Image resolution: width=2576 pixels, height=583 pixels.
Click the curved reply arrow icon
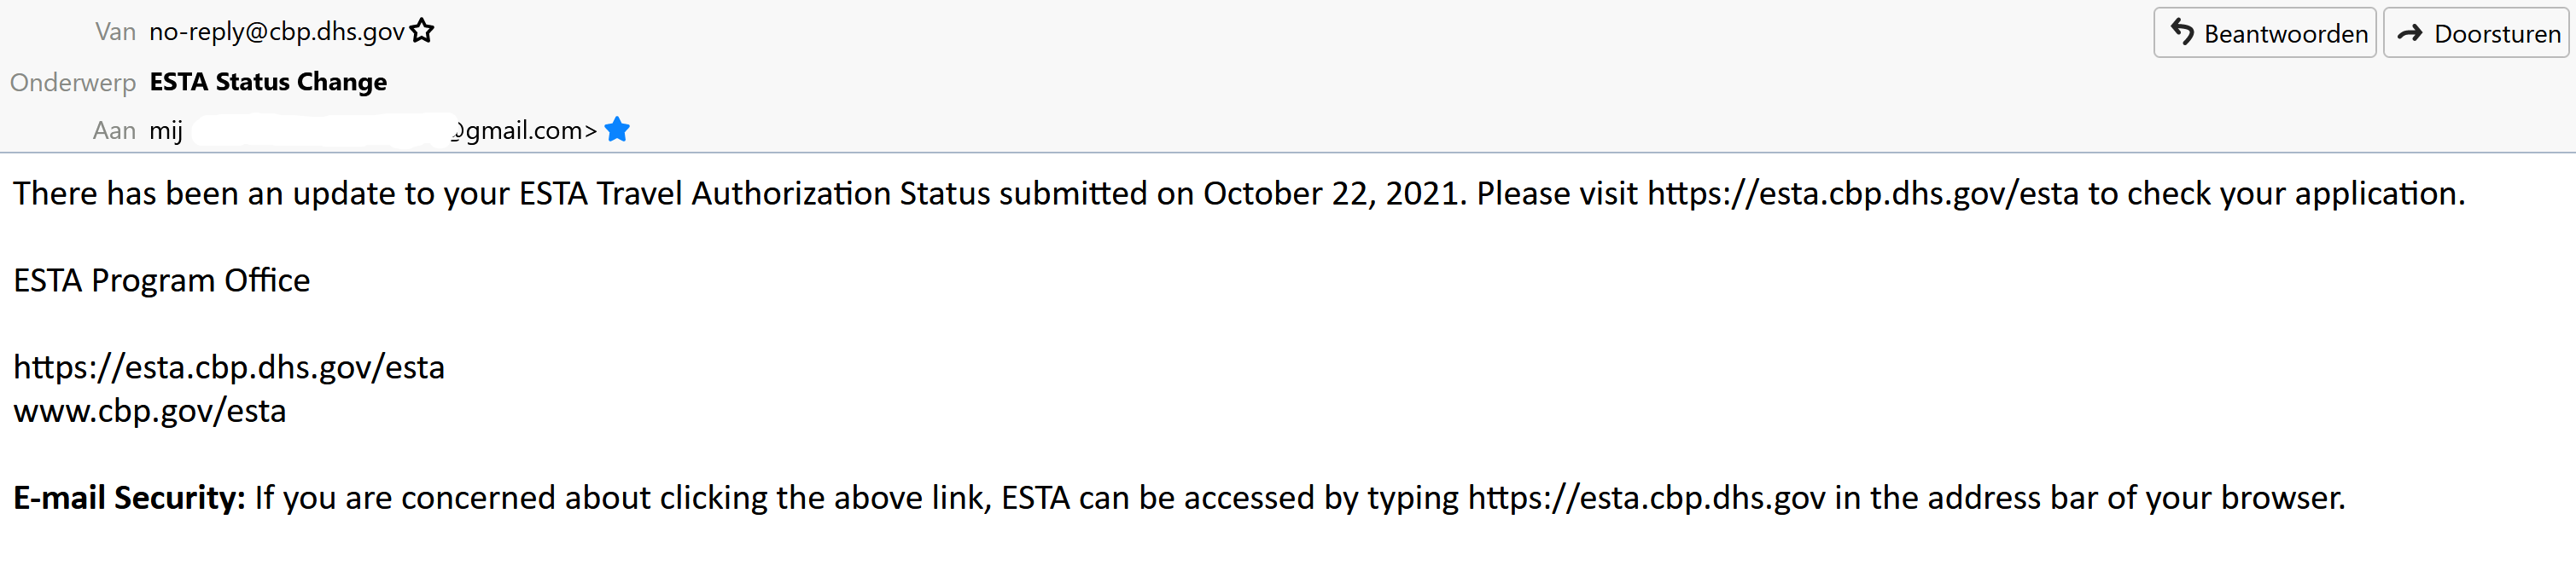click(x=2182, y=33)
